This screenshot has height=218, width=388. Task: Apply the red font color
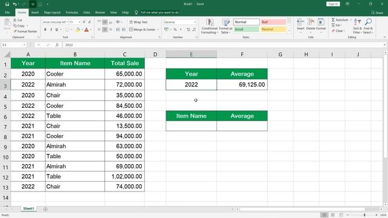coord(86,30)
